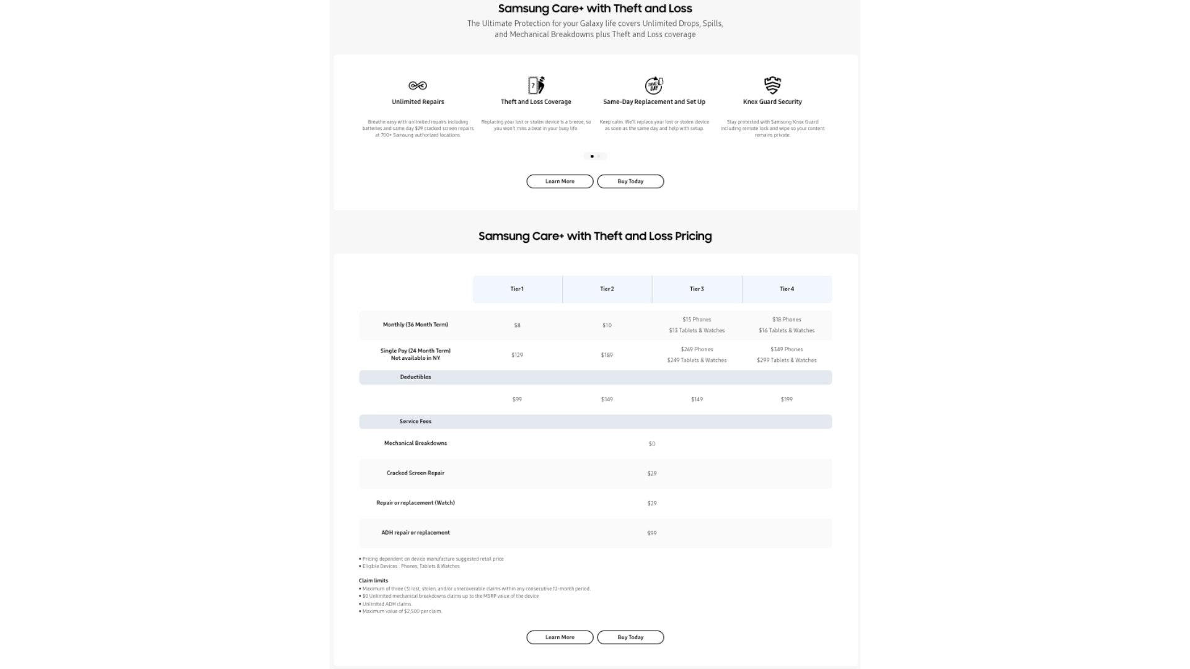Screen dimensions: 1190x669
Task: Switch to the second carousel pagination dot
Action: (599, 156)
